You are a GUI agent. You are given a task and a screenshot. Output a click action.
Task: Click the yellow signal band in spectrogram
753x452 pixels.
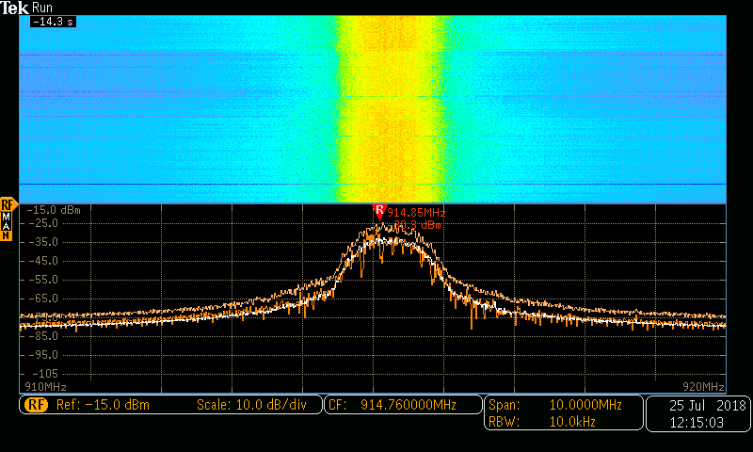pos(388,104)
